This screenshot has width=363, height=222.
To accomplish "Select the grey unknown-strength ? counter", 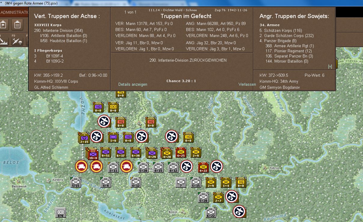I will click(181, 182).
